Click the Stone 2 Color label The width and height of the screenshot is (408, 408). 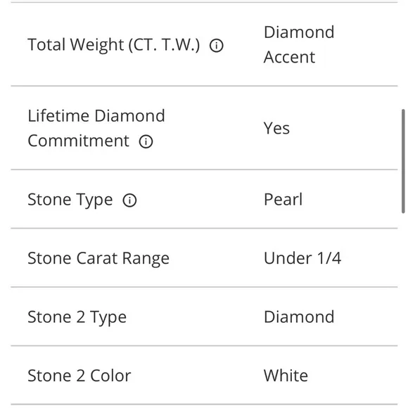tap(79, 376)
